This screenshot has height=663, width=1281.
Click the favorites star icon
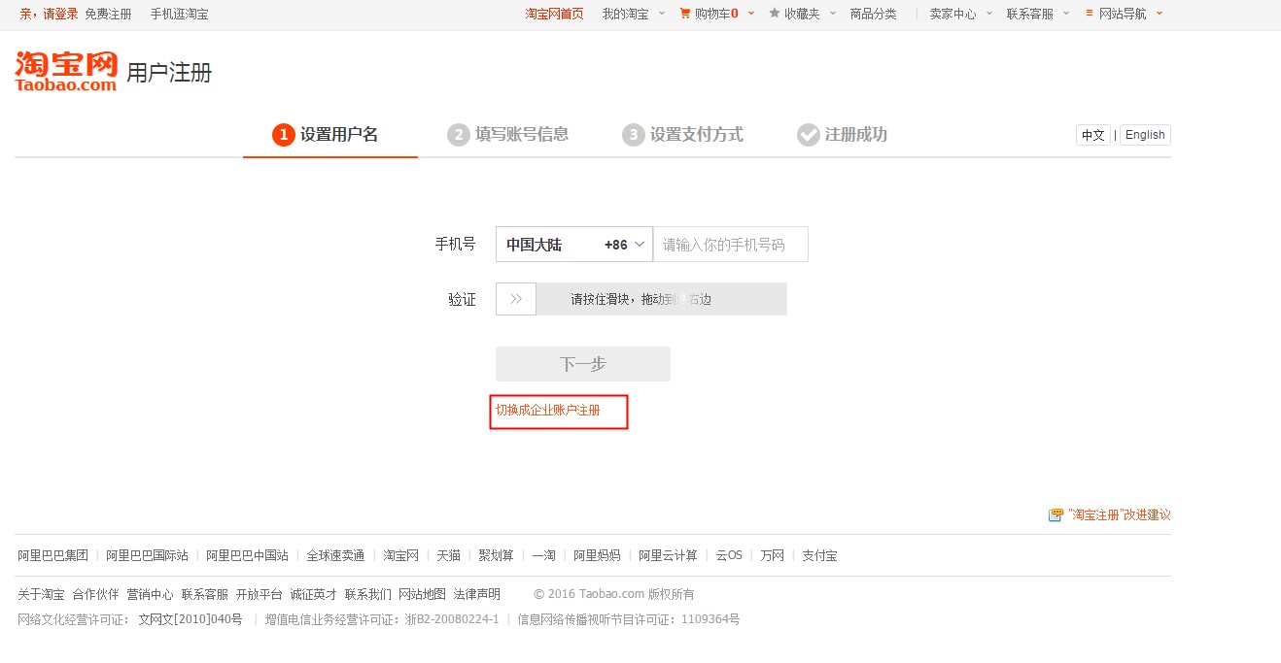tap(774, 14)
